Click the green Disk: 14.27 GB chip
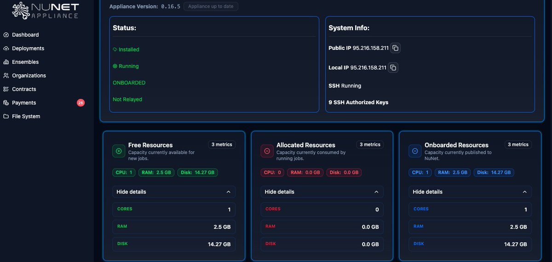The width and height of the screenshot is (552, 262). pos(198,173)
